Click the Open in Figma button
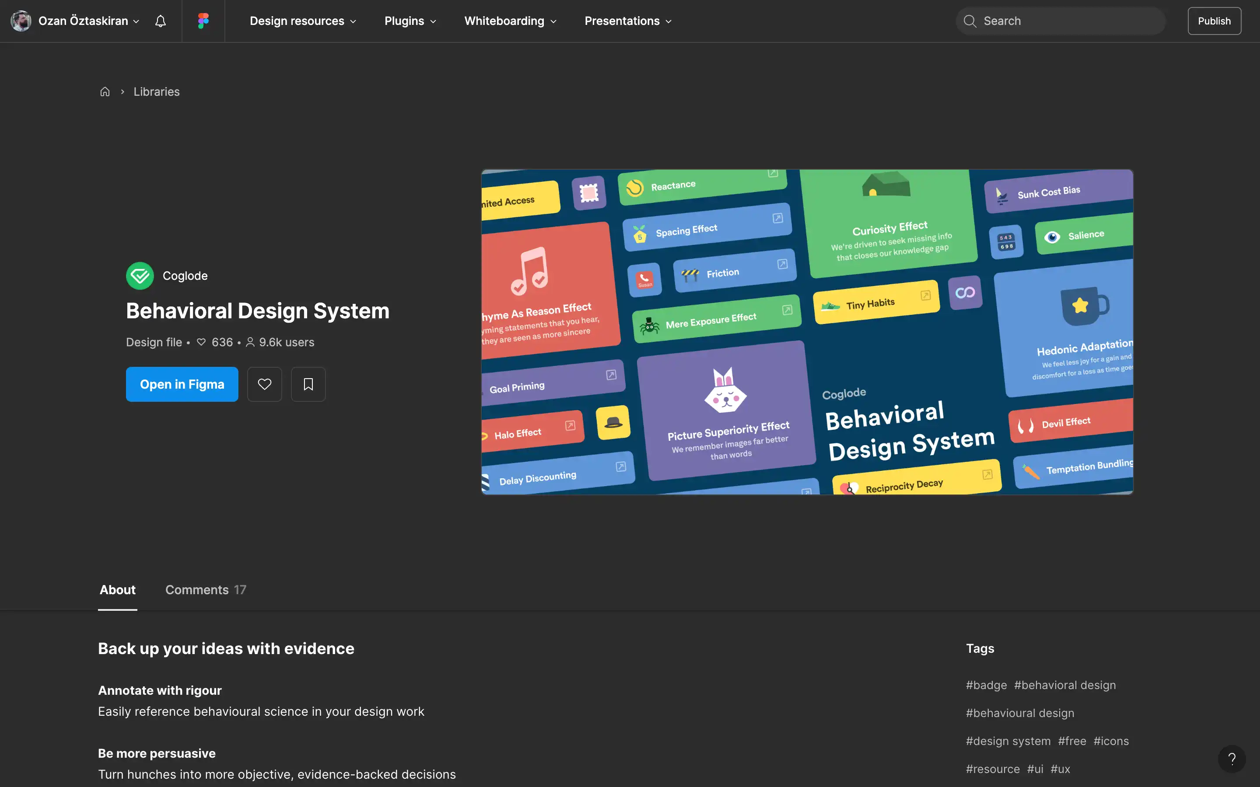This screenshot has height=787, width=1260. pos(182,384)
